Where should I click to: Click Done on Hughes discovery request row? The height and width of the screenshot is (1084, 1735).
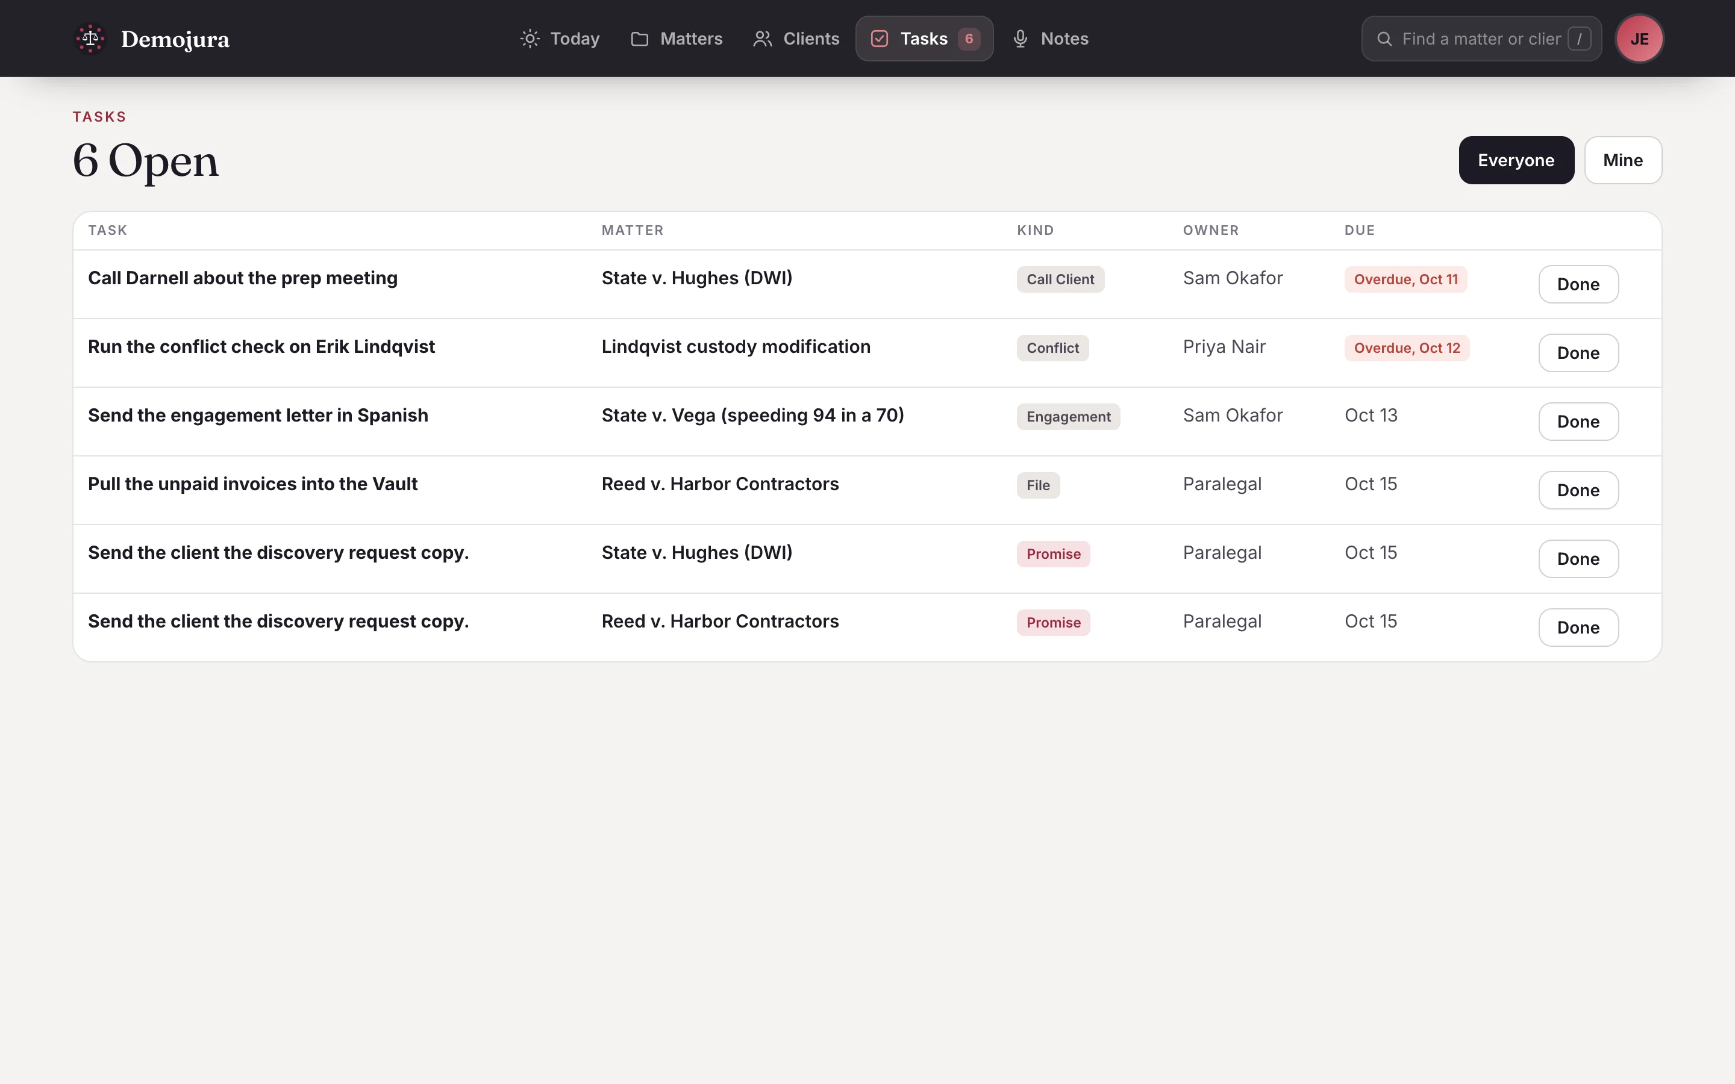[x=1578, y=558]
